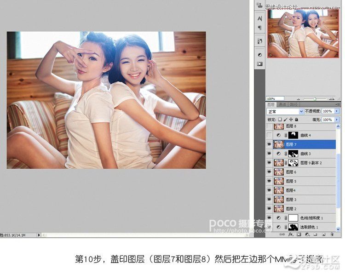
Task: Open the History panel icon
Action: 259,41
